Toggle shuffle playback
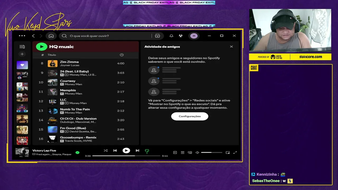The image size is (338, 190). [x=106, y=150]
